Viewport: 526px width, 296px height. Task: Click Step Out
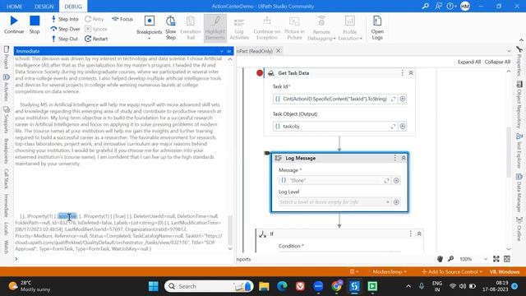click(x=64, y=39)
